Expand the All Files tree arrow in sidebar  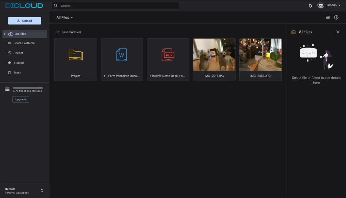click(5, 34)
